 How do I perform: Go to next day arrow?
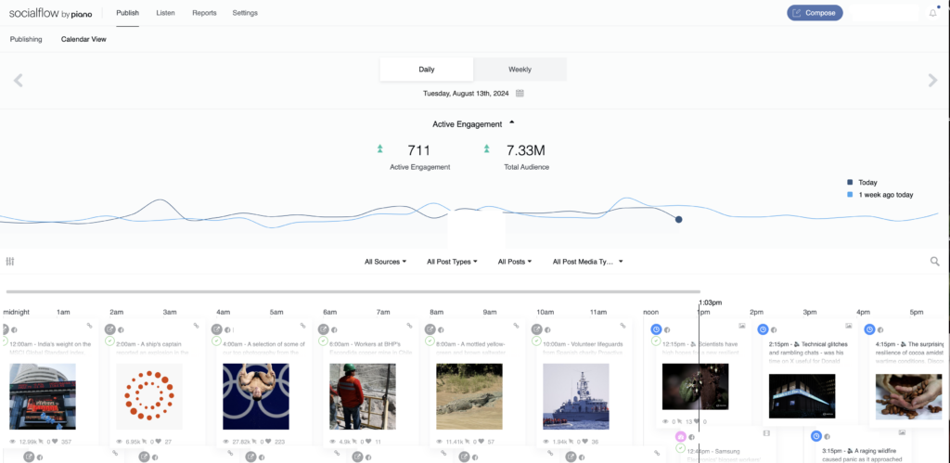coord(932,80)
